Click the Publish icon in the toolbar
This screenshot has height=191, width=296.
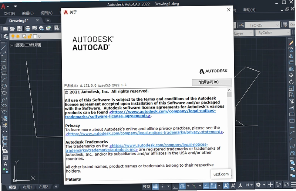[x=41, y=28]
